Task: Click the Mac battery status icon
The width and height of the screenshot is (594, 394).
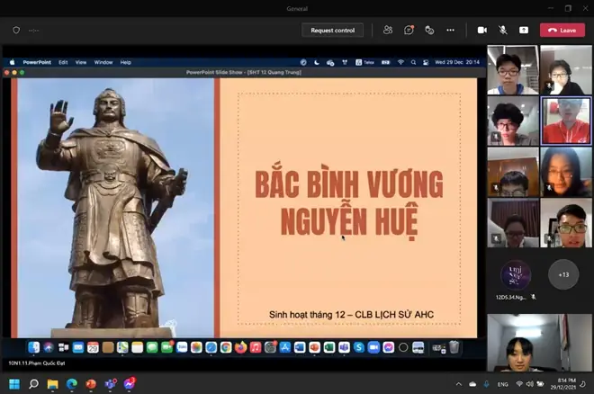Action: tap(385, 62)
